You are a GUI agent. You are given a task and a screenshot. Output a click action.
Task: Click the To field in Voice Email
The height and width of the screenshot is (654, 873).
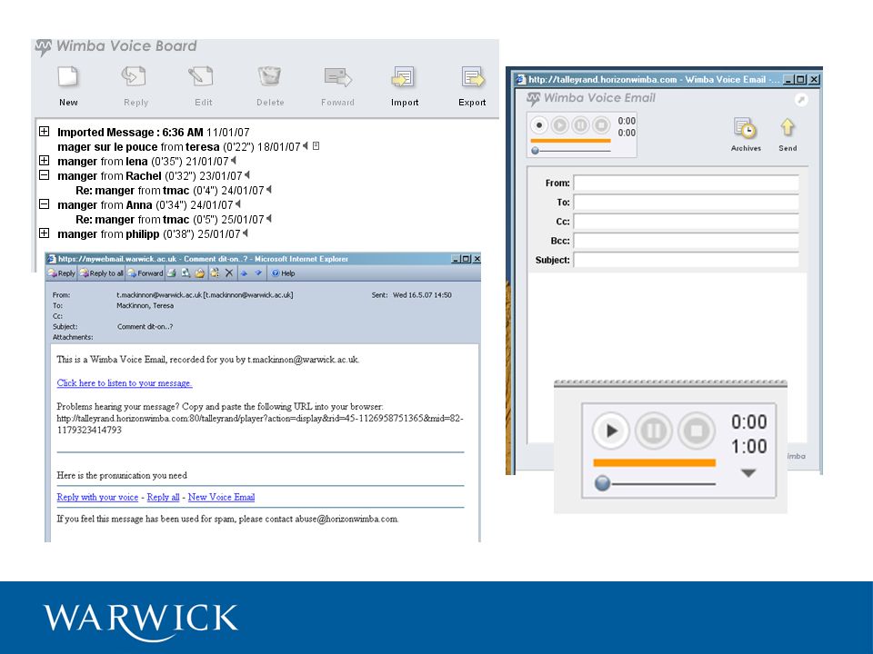point(686,203)
